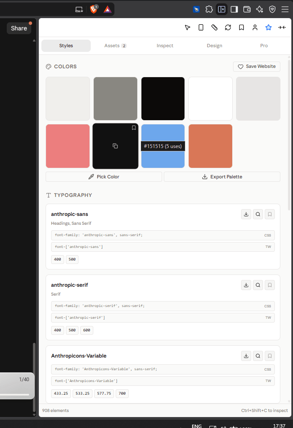This screenshot has width=293, height=428.
Task: Select the element picker cursor tool
Action: pyautogui.click(x=187, y=27)
